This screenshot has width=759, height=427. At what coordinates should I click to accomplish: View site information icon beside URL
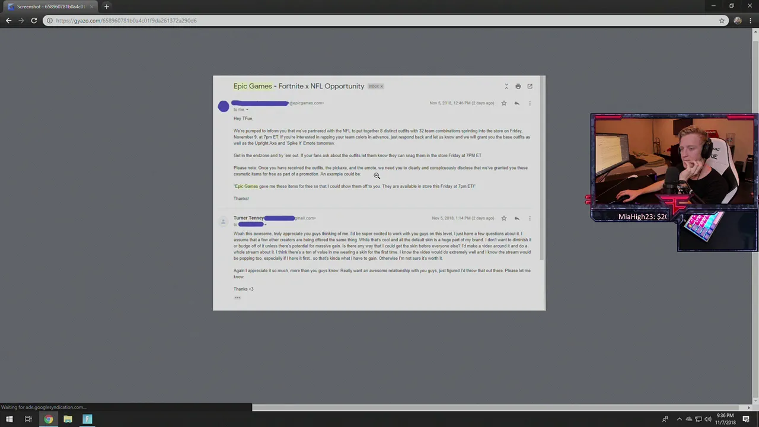point(50,21)
